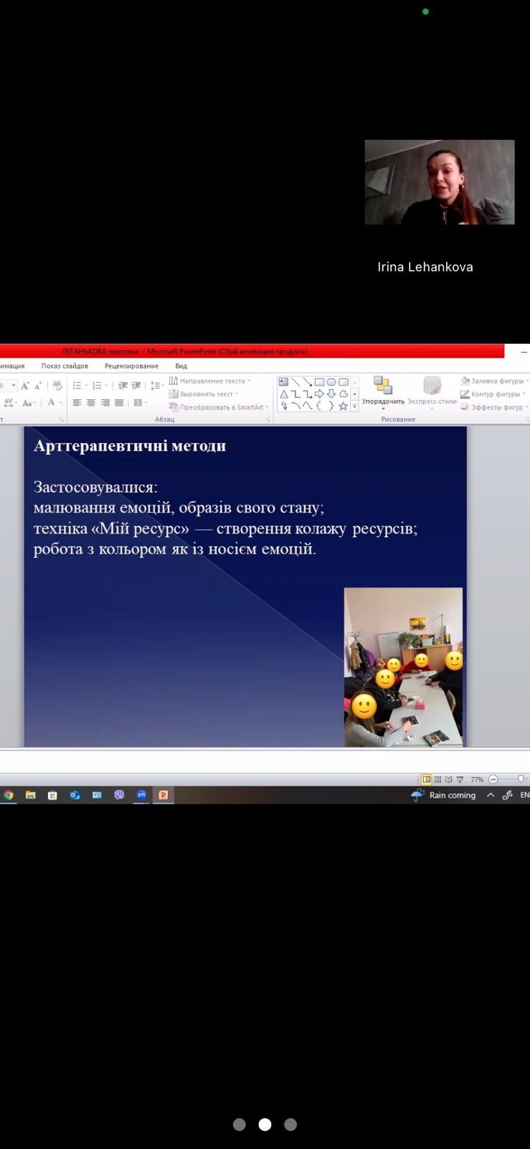The width and height of the screenshot is (530, 1149).
Task: Click Irina Lehankova's video thumbnail
Action: pos(439,182)
